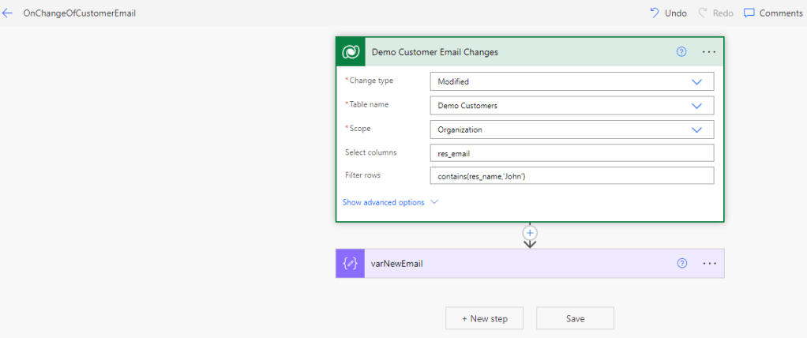807x338 pixels.
Task: Click the varNewEmail variable icon
Action: (350, 264)
